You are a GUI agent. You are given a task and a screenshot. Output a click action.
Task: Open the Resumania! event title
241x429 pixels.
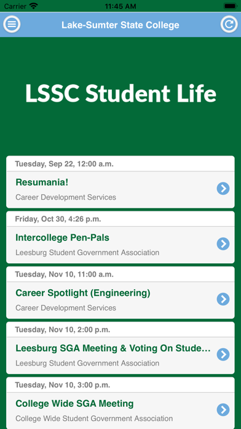(x=42, y=182)
